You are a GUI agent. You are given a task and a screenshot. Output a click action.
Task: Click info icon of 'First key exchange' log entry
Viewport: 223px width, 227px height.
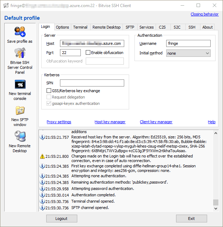tap(42, 166)
